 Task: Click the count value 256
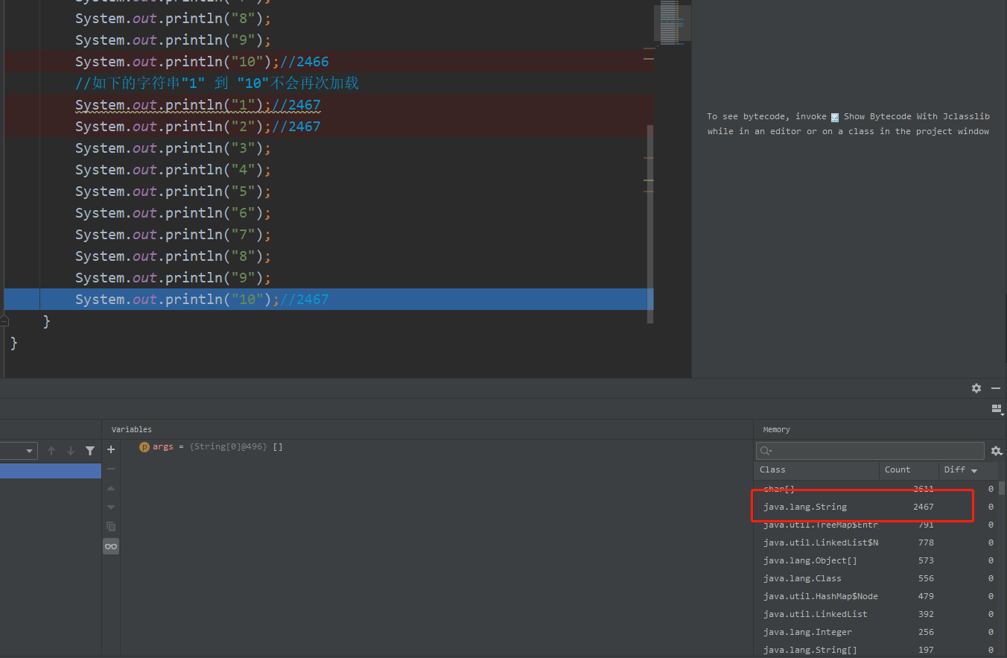click(926, 632)
